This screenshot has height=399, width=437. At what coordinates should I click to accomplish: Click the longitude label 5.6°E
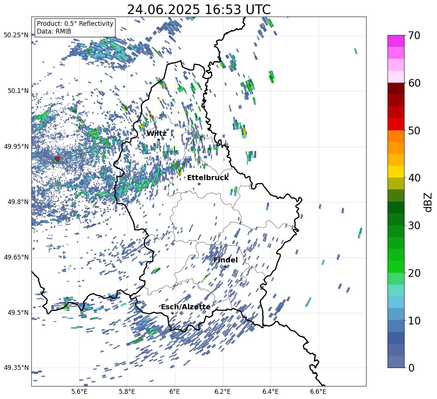79,392
